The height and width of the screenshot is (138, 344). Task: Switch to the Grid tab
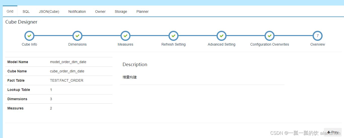point(10,11)
